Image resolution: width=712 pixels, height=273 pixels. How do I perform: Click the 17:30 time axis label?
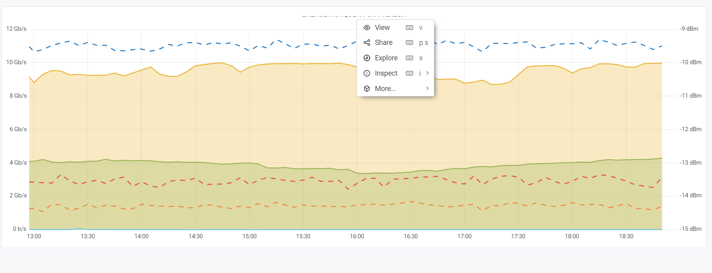click(518, 236)
